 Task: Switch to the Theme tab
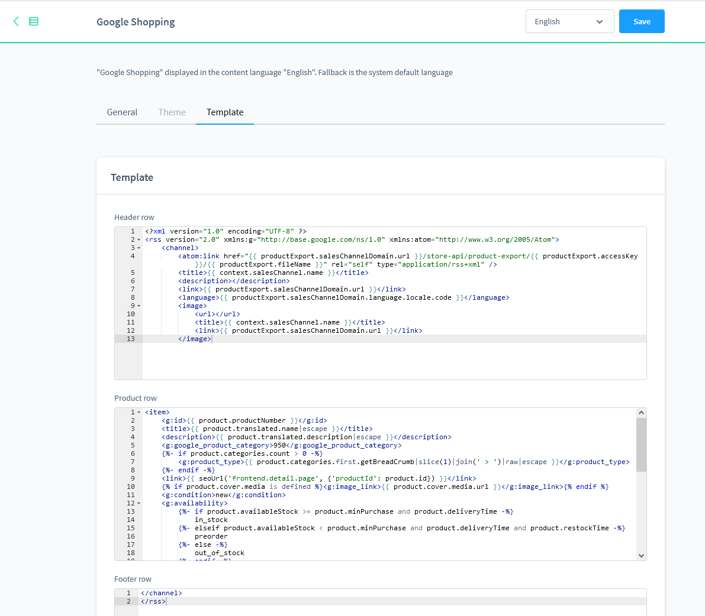[172, 112]
